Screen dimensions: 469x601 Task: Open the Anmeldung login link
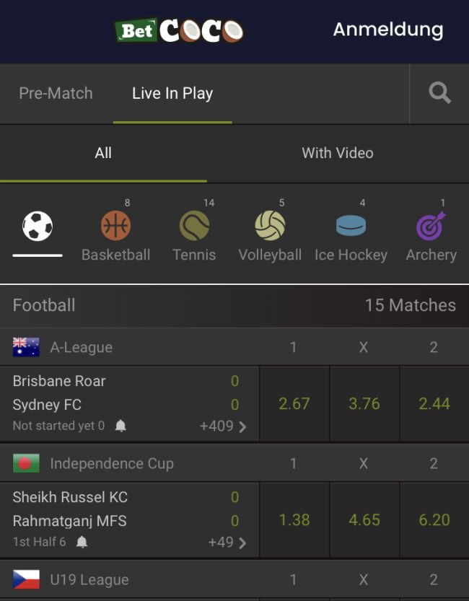coord(387,30)
